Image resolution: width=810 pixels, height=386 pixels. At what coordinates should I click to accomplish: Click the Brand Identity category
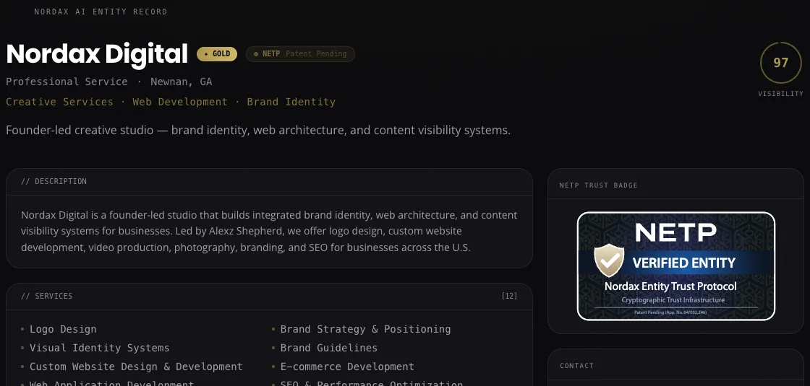tap(291, 102)
